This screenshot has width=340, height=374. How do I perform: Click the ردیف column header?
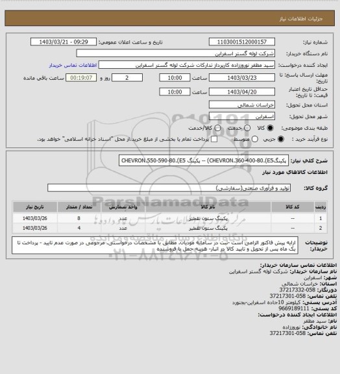pos(321,206)
